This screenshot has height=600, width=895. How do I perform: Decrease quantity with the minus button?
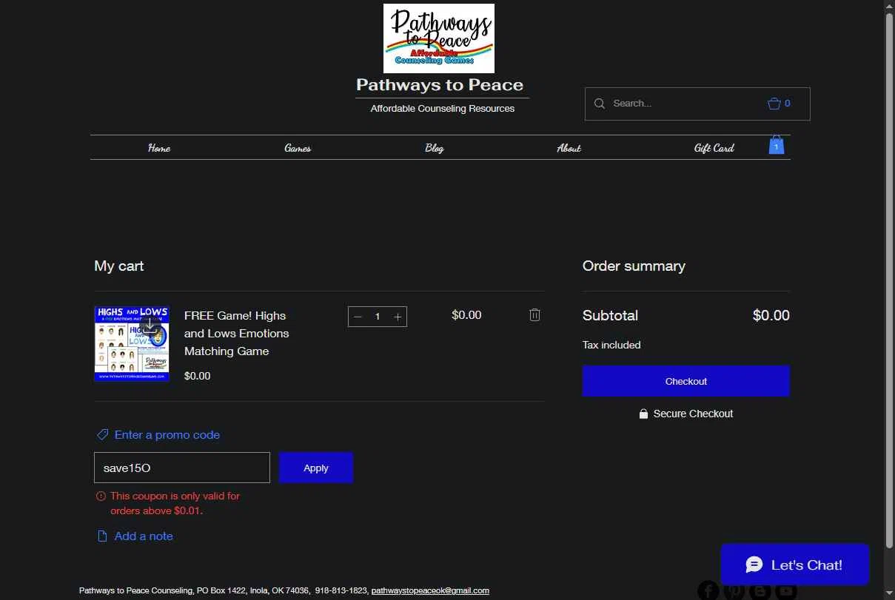click(x=358, y=317)
